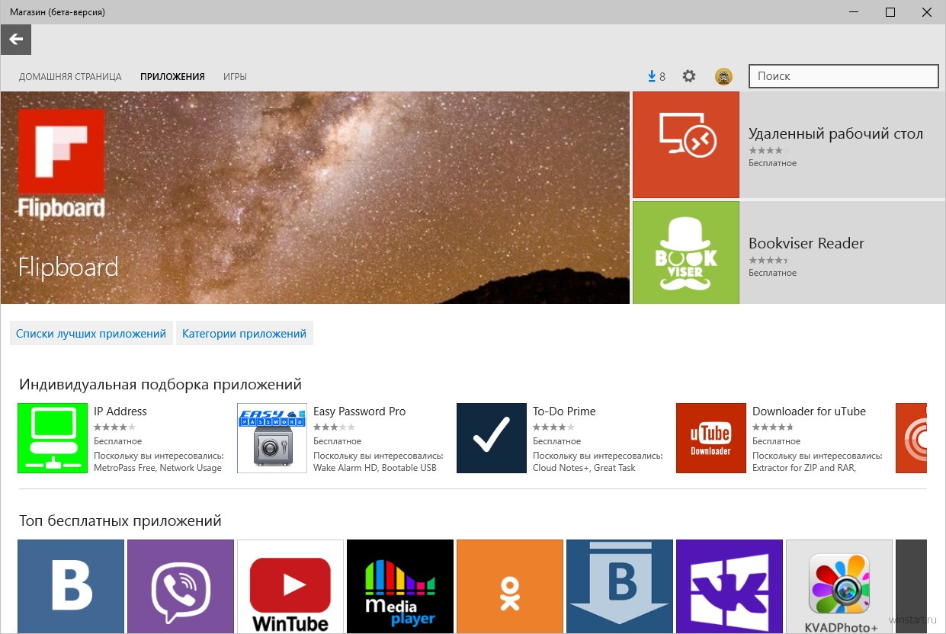Image resolution: width=946 pixels, height=634 pixels.
Task: Minimize the Магазин window
Action: [x=855, y=12]
